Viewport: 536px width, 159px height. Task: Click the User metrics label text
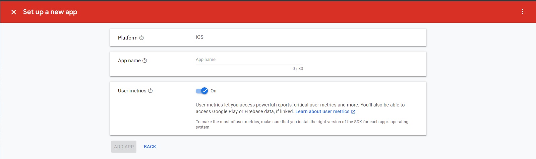click(132, 91)
